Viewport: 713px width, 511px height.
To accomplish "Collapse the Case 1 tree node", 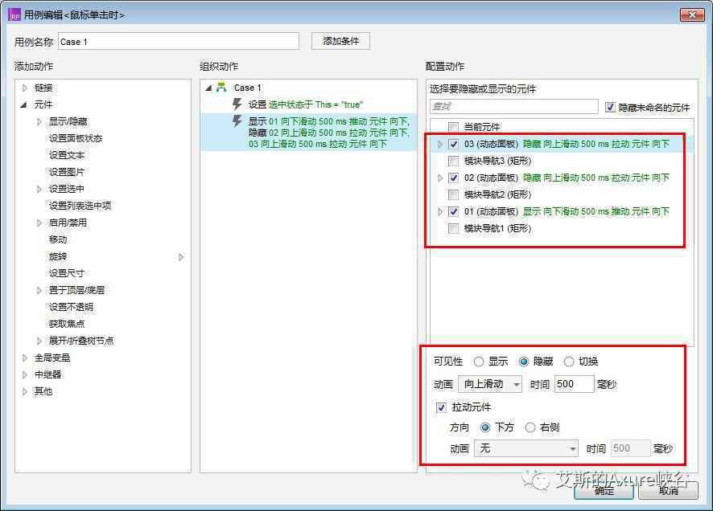I will [208, 88].
